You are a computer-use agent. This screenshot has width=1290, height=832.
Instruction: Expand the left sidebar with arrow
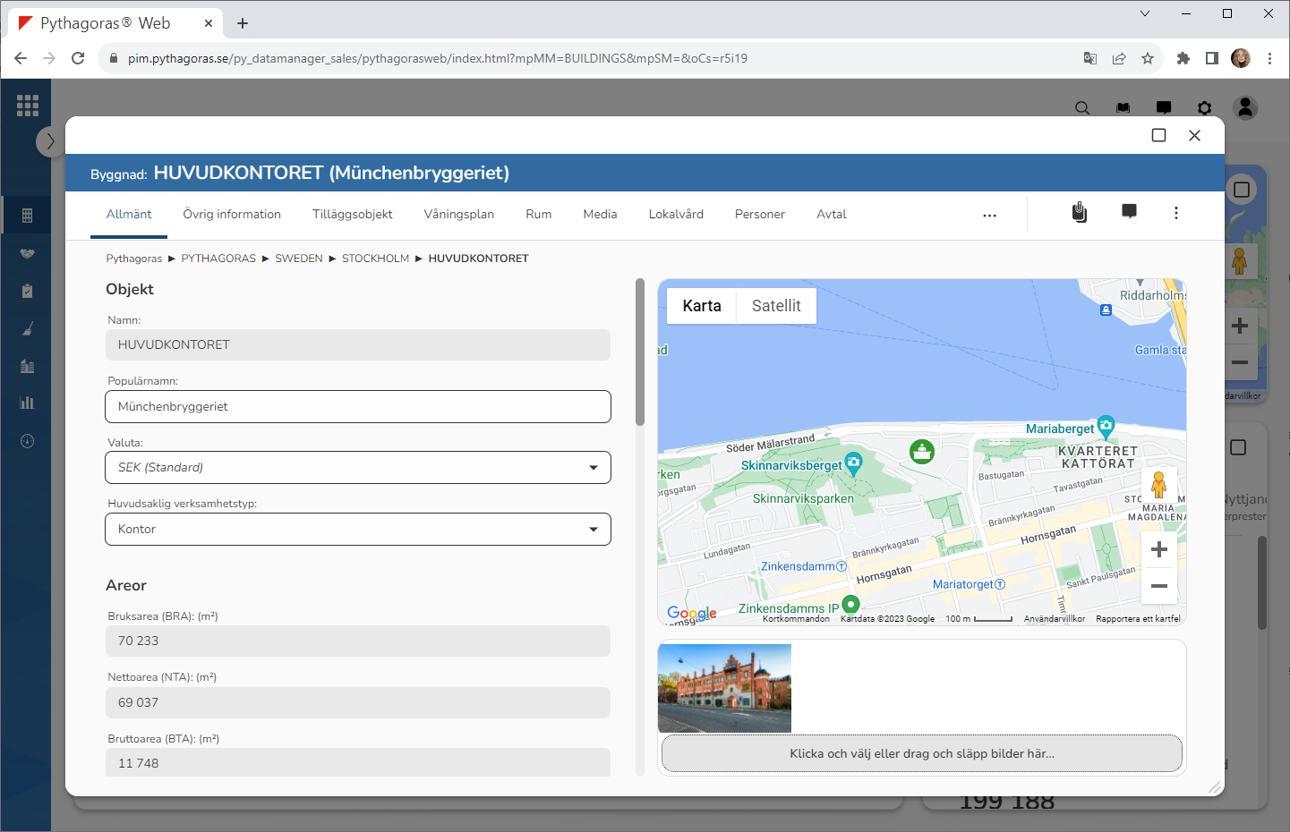[x=50, y=141]
